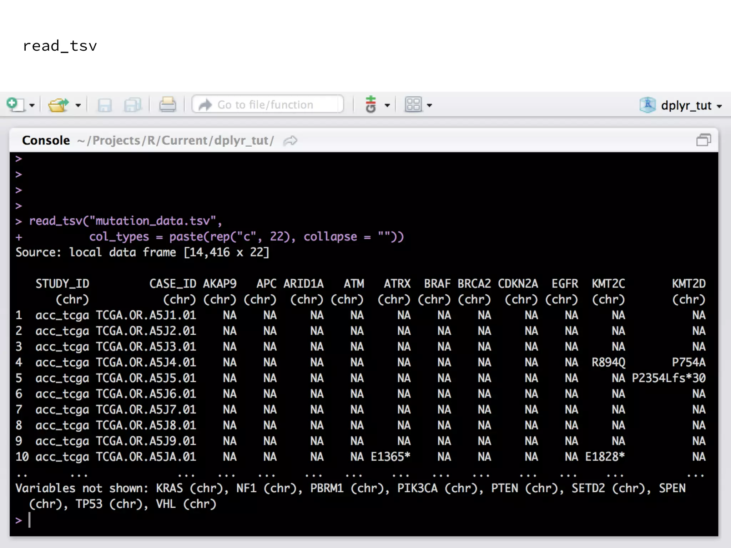The image size is (731, 548).
Task: Click the version control (git) icon
Action: pyautogui.click(x=371, y=105)
